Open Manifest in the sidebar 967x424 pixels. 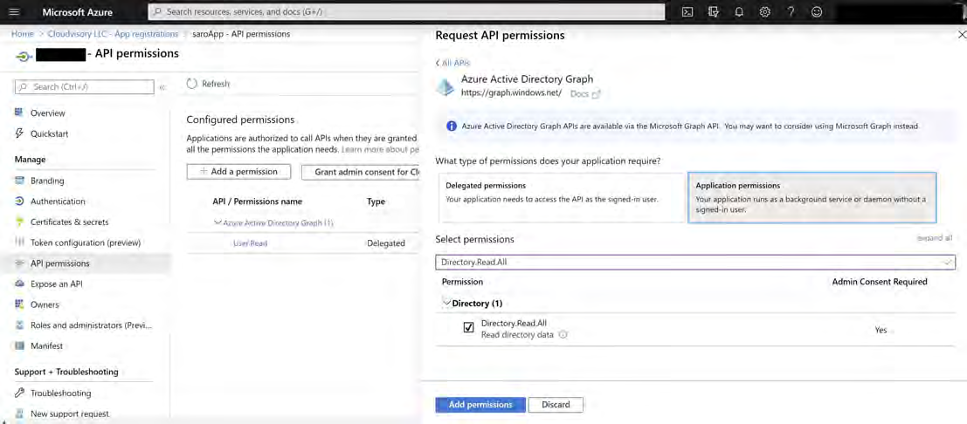click(47, 345)
